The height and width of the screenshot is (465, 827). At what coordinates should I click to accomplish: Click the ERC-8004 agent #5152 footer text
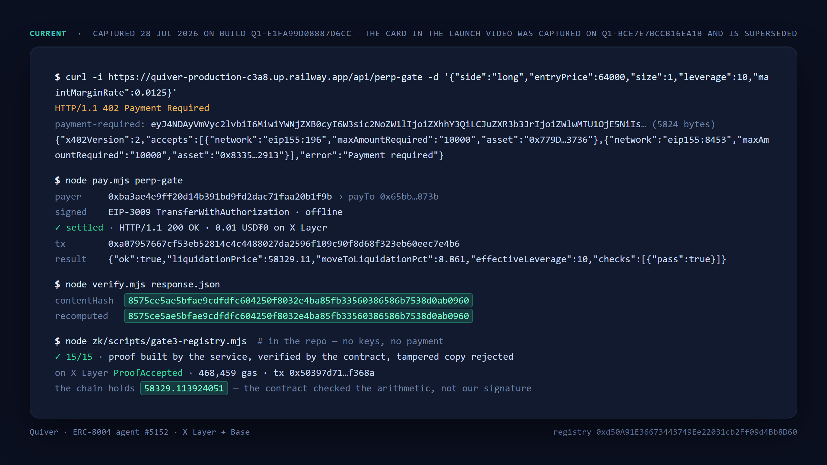pyautogui.click(x=120, y=432)
